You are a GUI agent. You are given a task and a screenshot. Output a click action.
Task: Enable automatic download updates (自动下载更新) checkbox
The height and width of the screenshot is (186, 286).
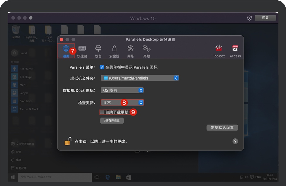click(102, 112)
